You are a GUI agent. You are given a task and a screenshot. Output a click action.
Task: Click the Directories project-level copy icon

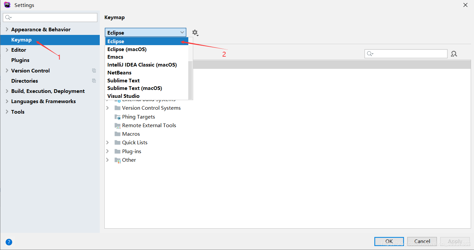[94, 81]
